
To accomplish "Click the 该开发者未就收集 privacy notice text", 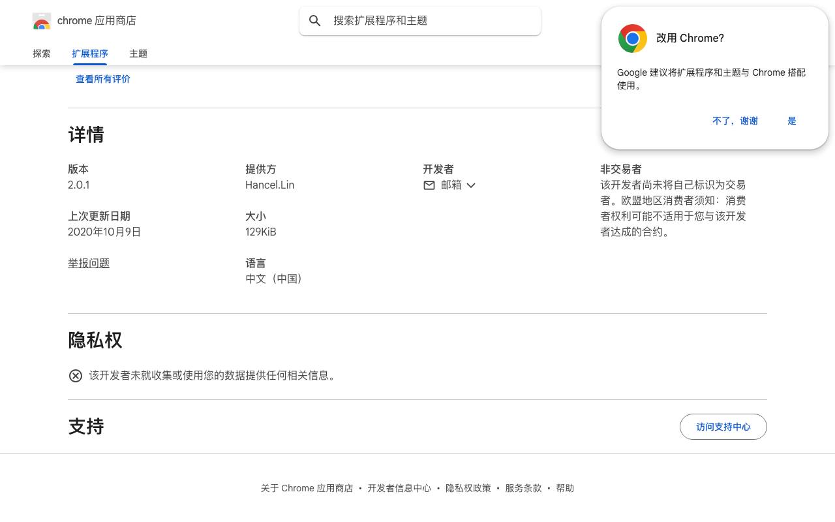I will click(x=214, y=376).
